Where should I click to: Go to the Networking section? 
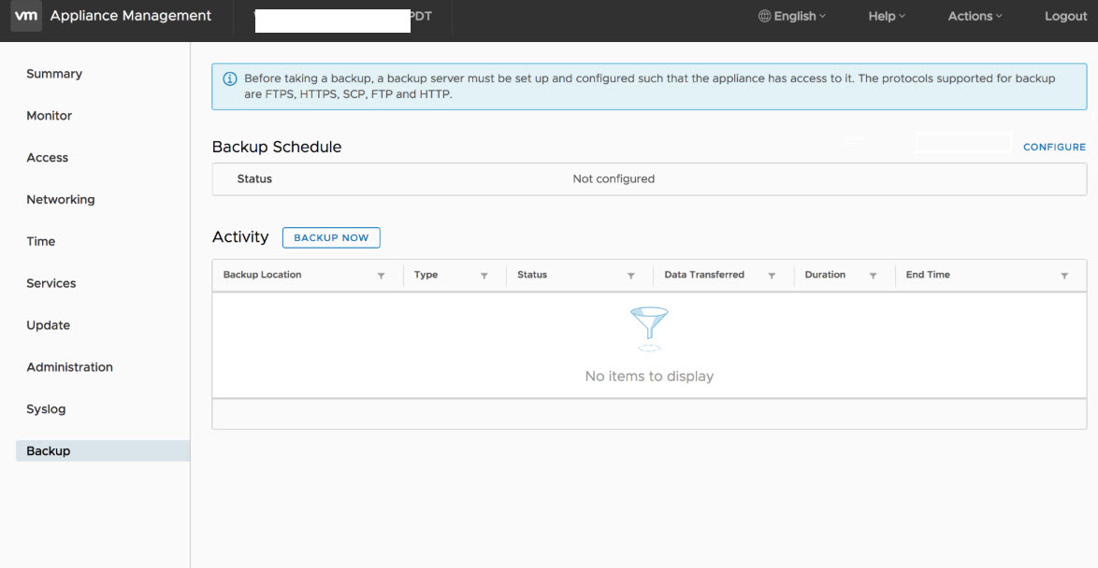tap(61, 200)
